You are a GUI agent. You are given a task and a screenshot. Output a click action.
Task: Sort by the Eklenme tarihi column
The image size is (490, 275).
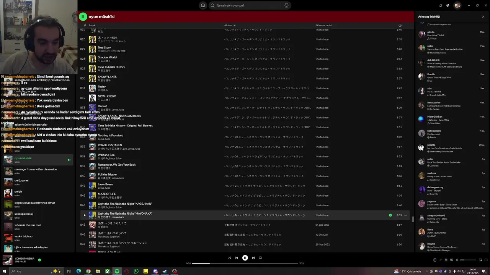point(323,25)
